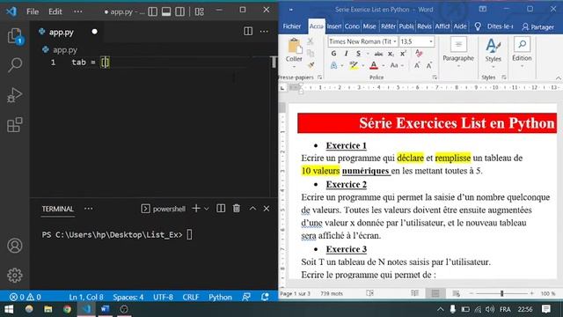
Task: Click the Underline (S) button in Word
Action: point(358,54)
